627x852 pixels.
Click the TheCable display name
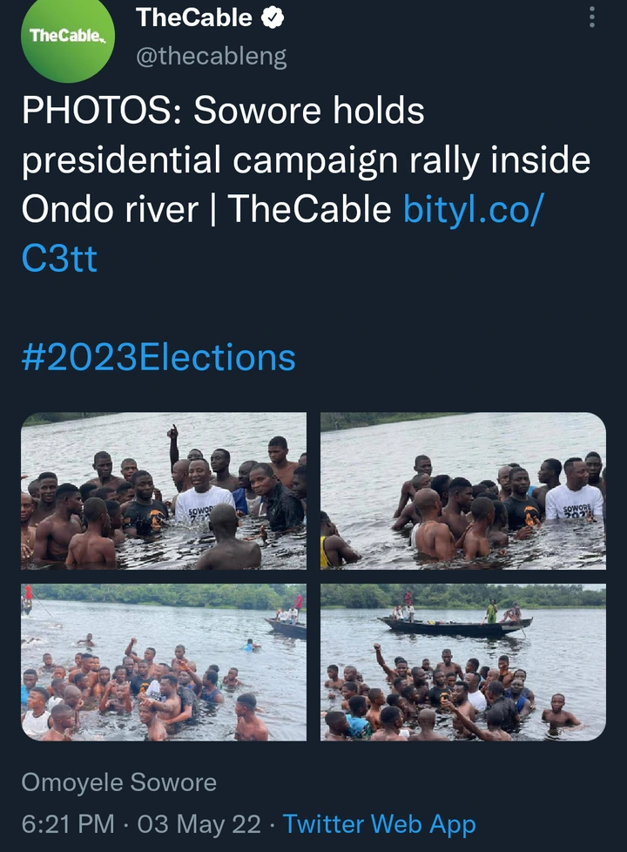pos(193,18)
